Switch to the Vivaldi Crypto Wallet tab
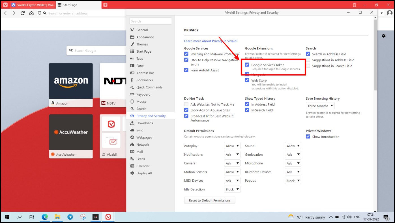The image size is (395, 223). click(33, 5)
